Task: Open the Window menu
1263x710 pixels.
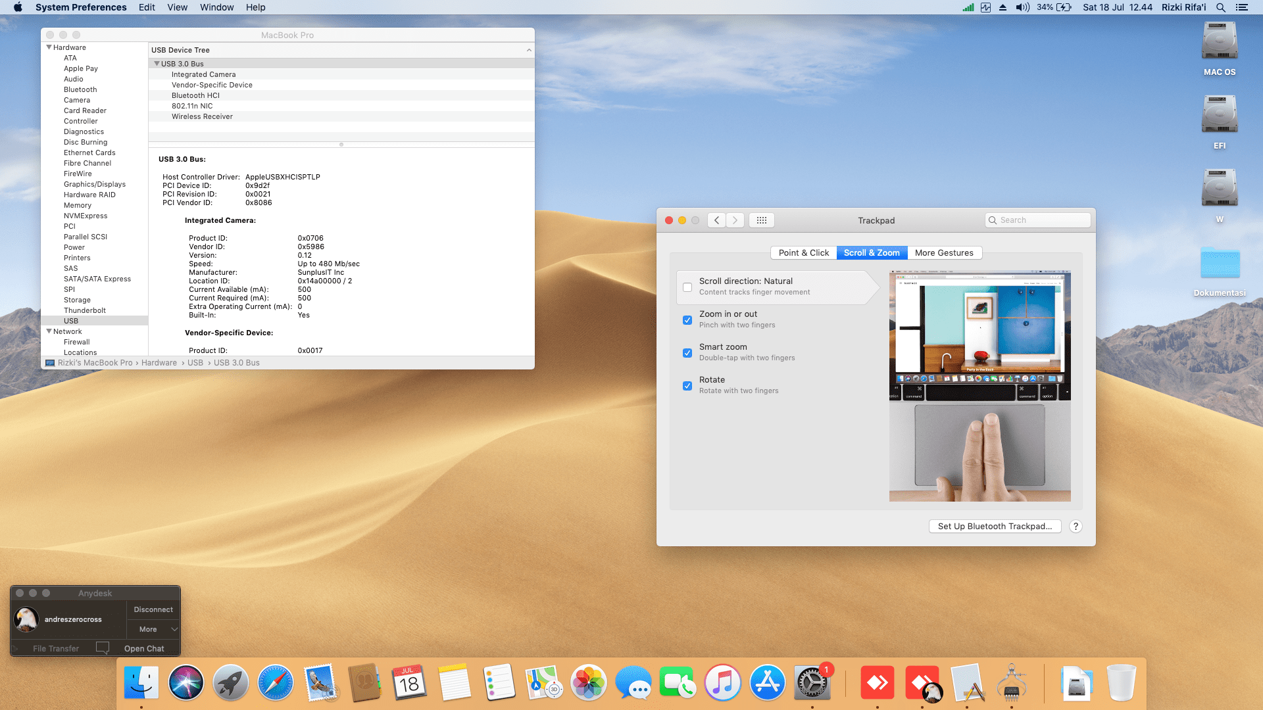Action: coord(216,7)
